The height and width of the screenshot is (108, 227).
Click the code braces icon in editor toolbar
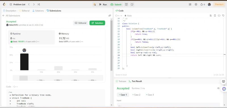[219, 16]
